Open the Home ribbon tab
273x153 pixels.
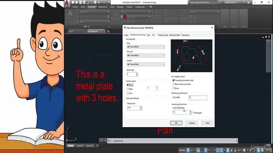[75, 7]
